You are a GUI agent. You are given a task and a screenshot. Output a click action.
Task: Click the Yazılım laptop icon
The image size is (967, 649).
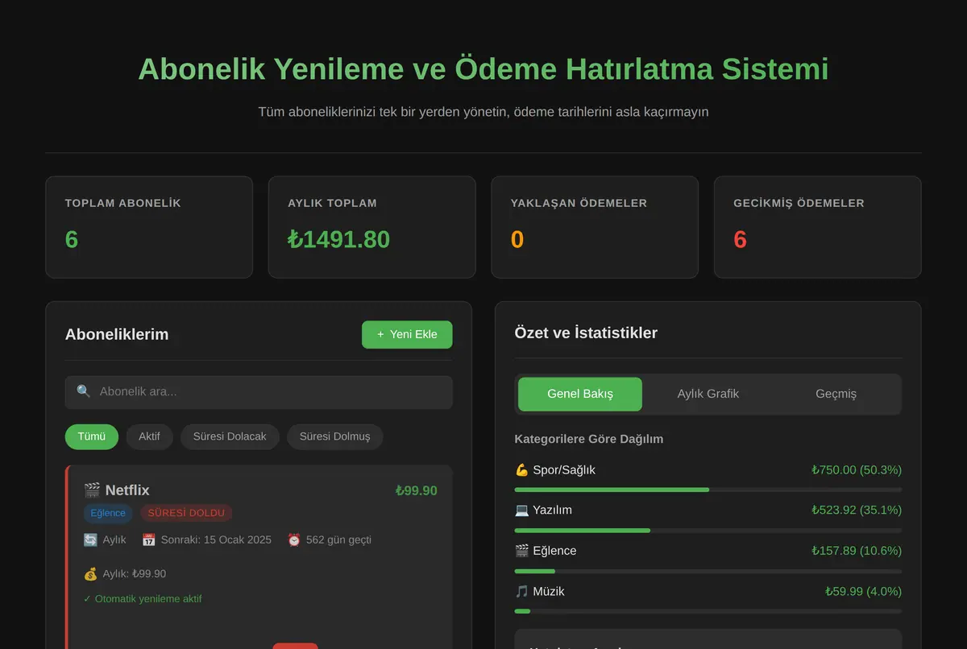point(521,510)
